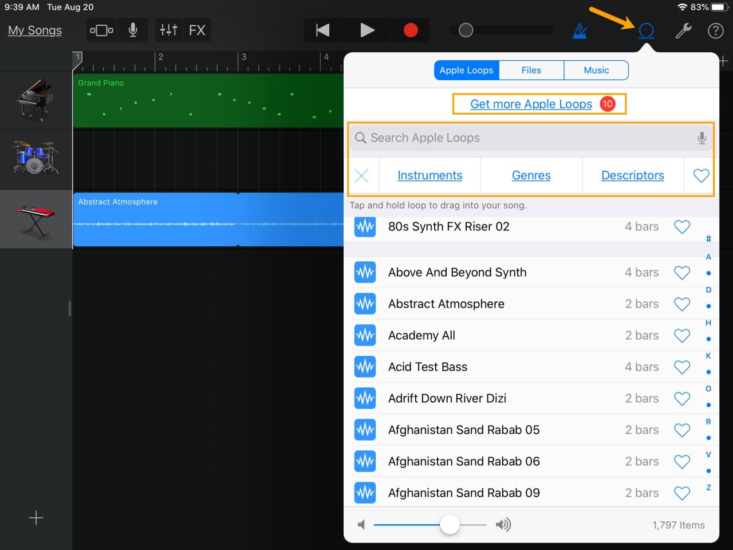
Task: Adjust the loop preview volume slider
Action: 450,524
